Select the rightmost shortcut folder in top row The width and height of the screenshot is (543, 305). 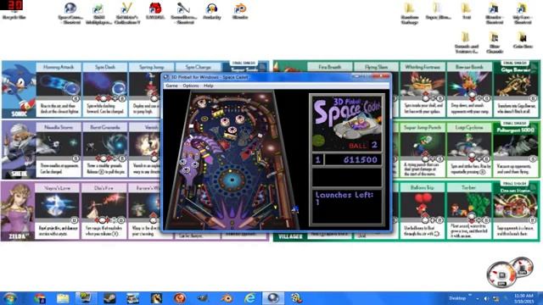pos(523,14)
